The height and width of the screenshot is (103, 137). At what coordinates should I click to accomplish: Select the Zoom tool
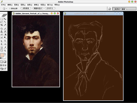pyautogui.click(x=5, y=51)
